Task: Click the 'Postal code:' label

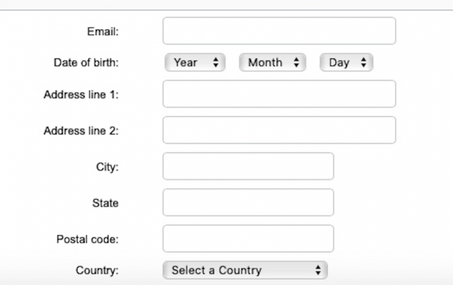Action: (x=88, y=239)
